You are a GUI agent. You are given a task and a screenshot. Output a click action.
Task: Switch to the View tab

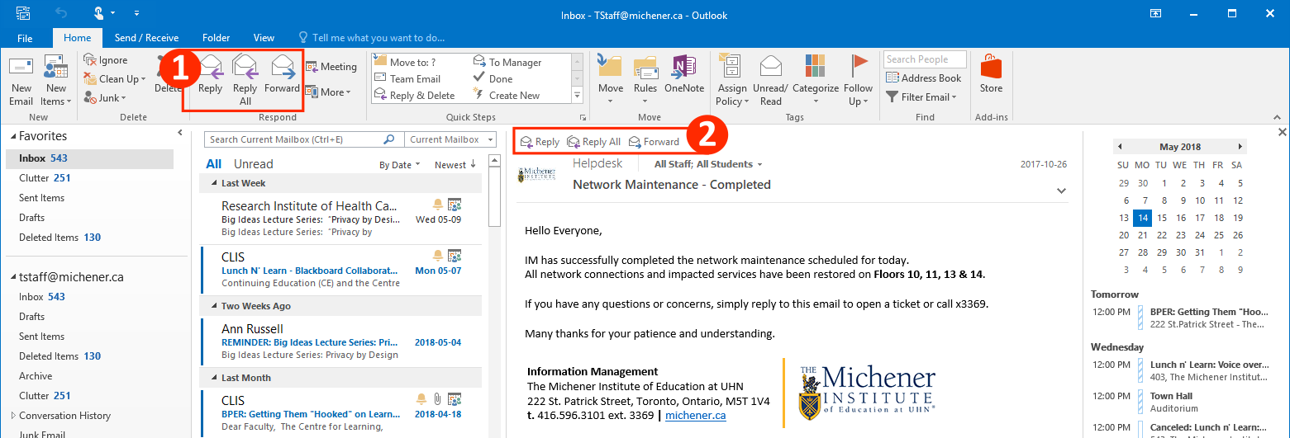pyautogui.click(x=264, y=38)
